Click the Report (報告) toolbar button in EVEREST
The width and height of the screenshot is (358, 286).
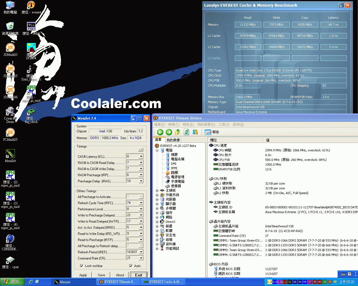pos(212,132)
